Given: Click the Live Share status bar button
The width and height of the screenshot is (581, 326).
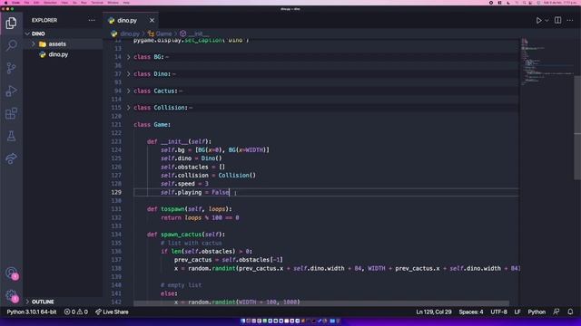Looking at the screenshot, I should point(112,312).
